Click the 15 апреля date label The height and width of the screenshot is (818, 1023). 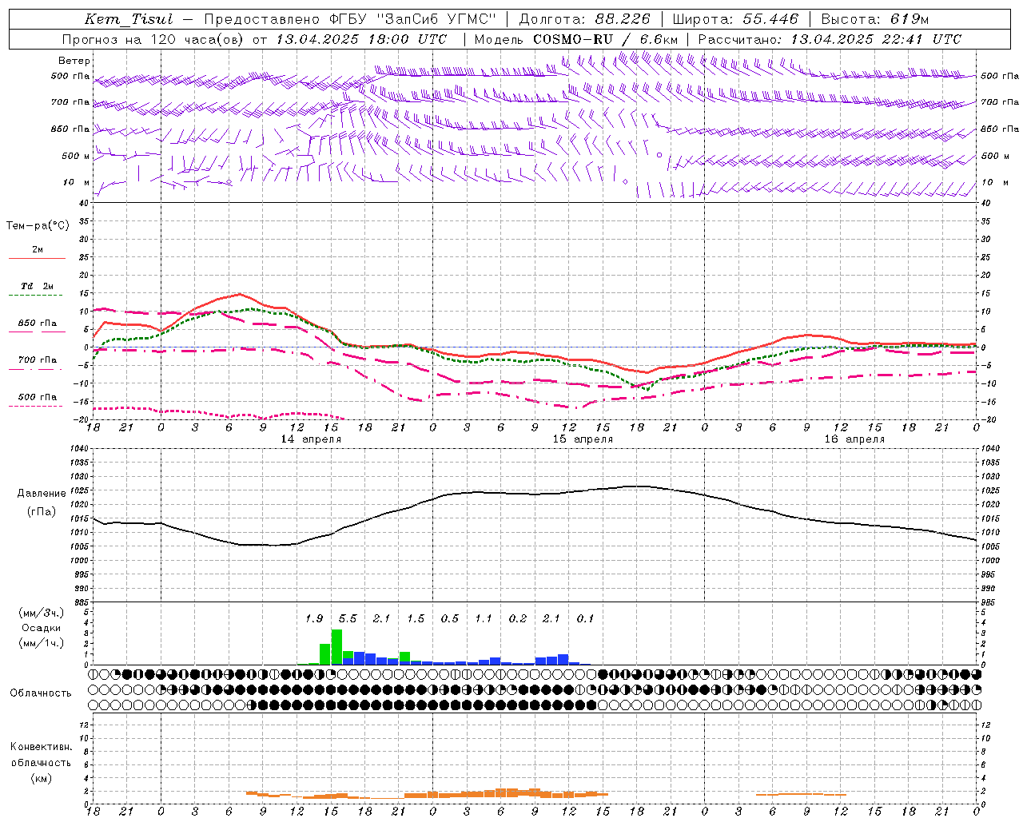[x=583, y=439]
